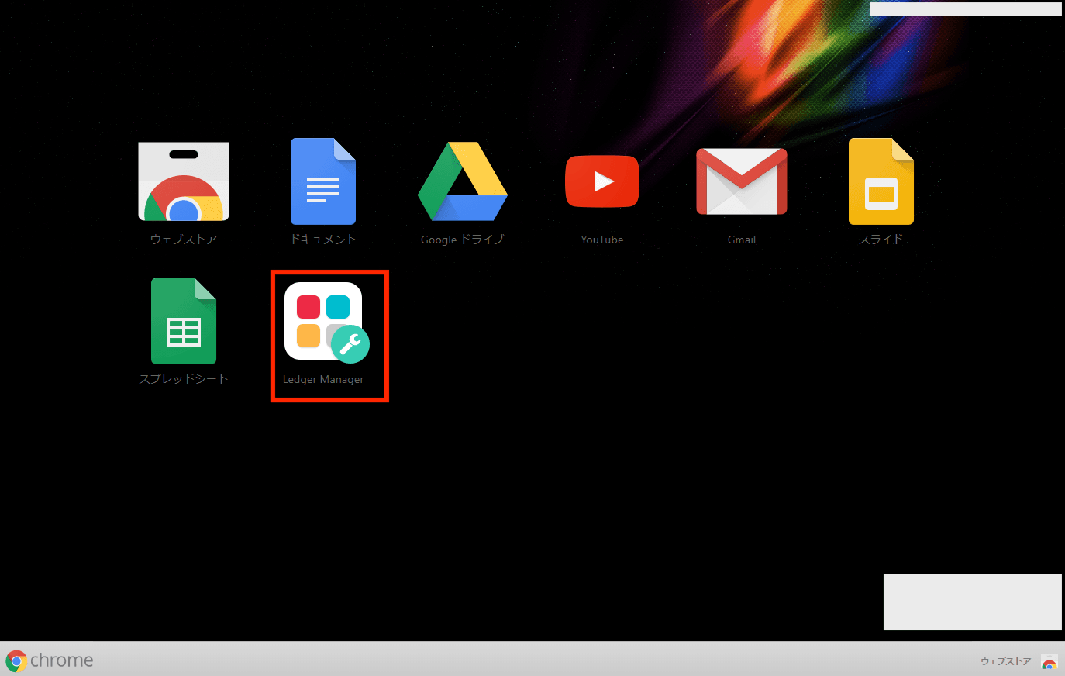Click the Chrome logo in the bottom bar
The image size is (1065, 676).
pos(16,660)
